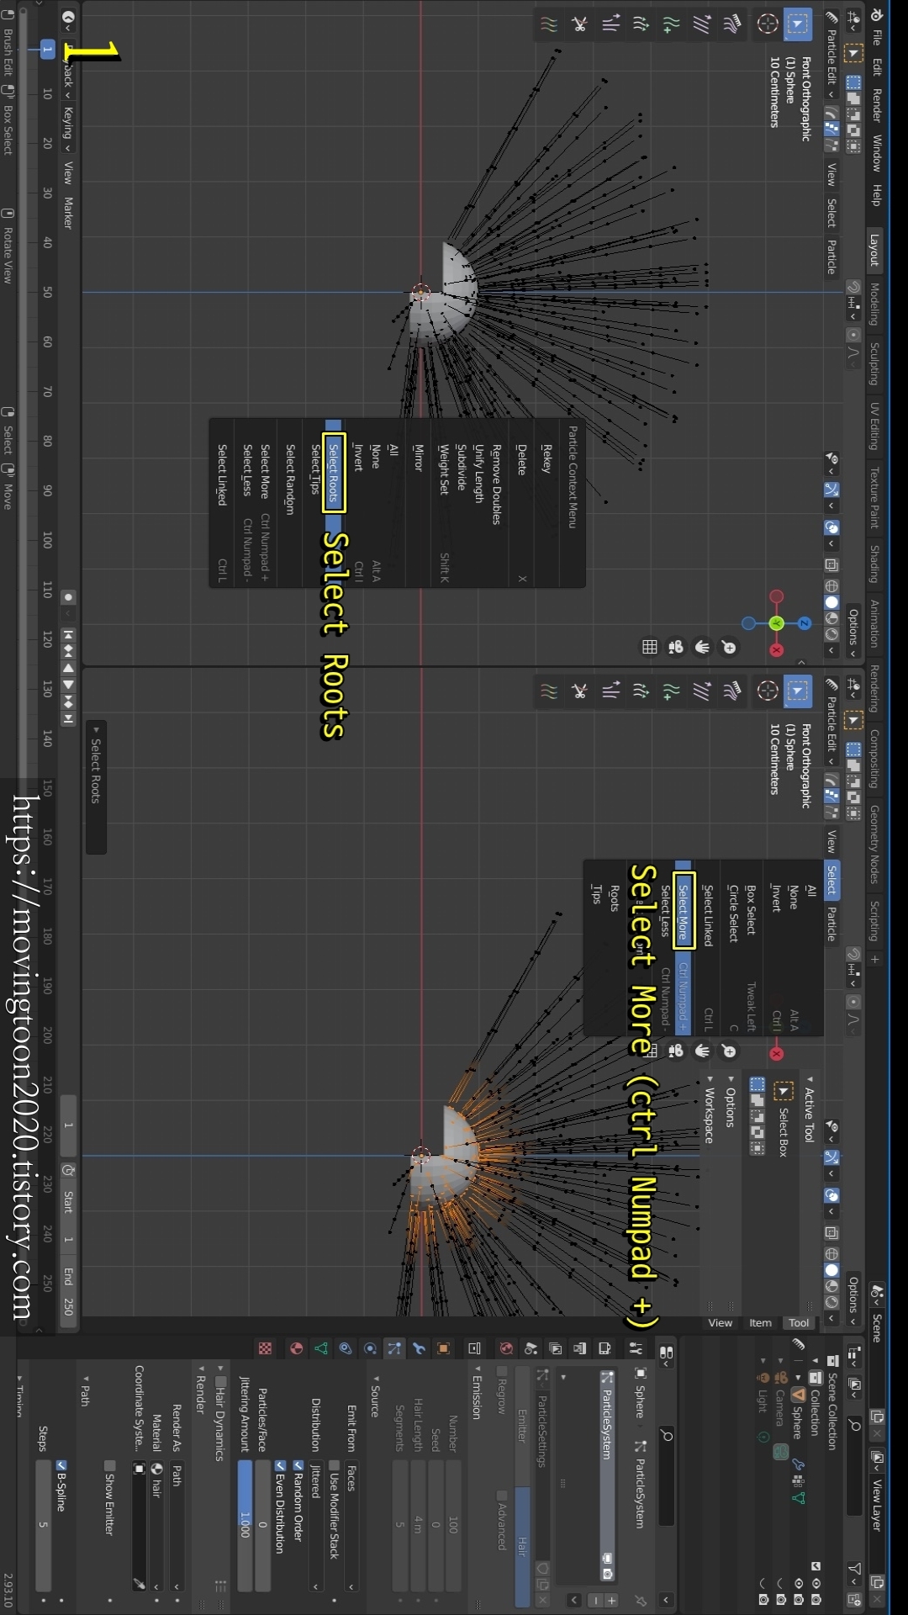908x1615 pixels.
Task: Toggle the Hair Dynamics checkbox
Action: pyautogui.click(x=221, y=1382)
